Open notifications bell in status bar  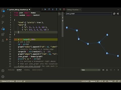click(x=119, y=81)
